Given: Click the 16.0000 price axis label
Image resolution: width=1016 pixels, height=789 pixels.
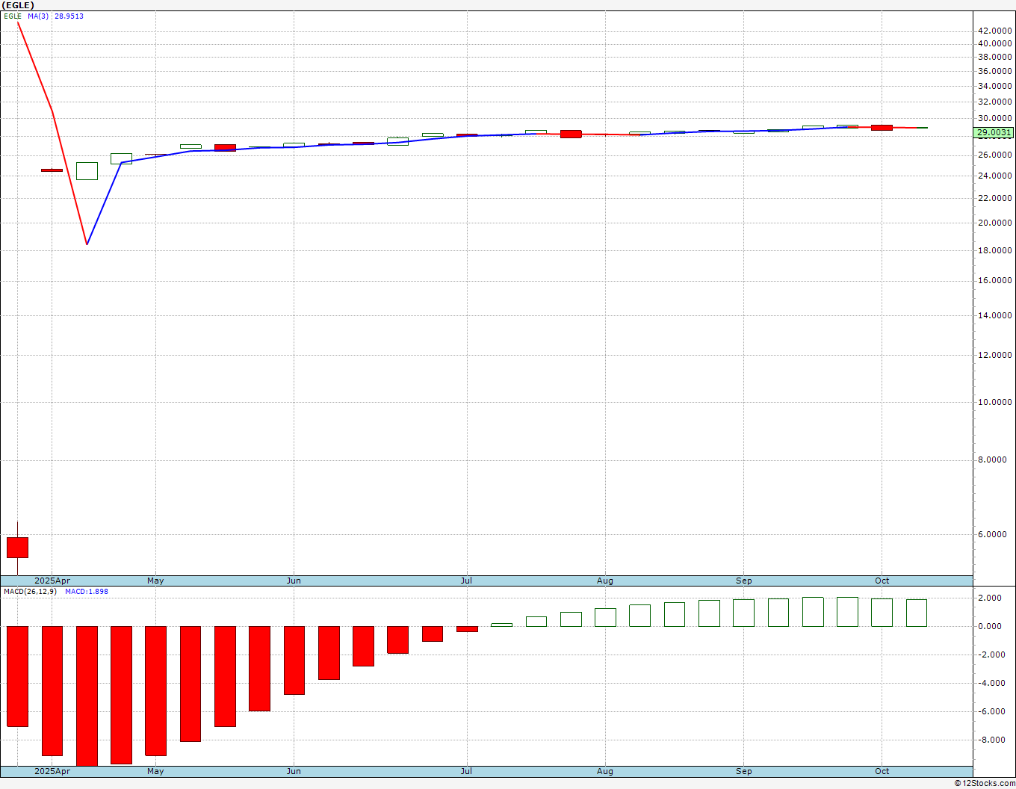Looking at the screenshot, I should click(x=994, y=280).
